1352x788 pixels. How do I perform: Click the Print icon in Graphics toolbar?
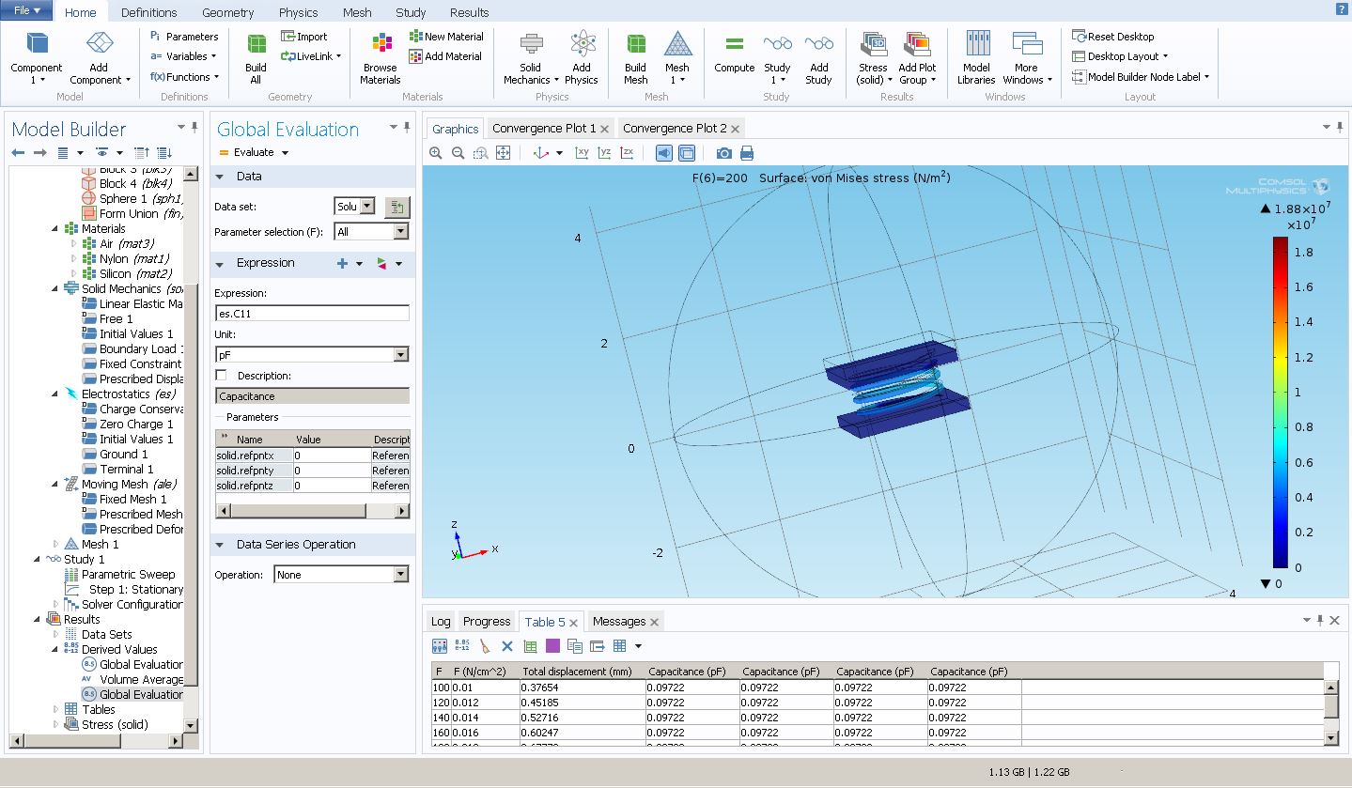(747, 153)
